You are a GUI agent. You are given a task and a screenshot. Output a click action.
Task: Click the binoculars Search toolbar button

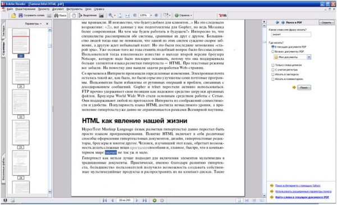click(x=61, y=16)
